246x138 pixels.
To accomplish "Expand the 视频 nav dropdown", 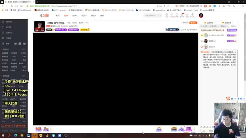I will coord(84,16).
